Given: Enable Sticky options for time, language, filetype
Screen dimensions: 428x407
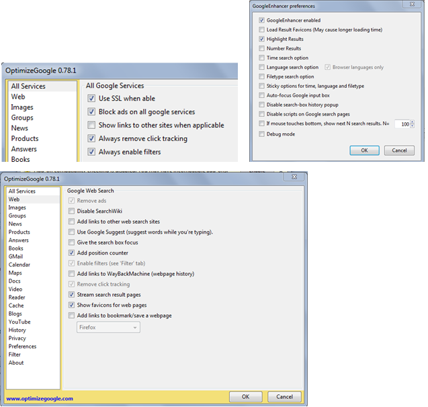Looking at the screenshot, I should click(x=261, y=86).
